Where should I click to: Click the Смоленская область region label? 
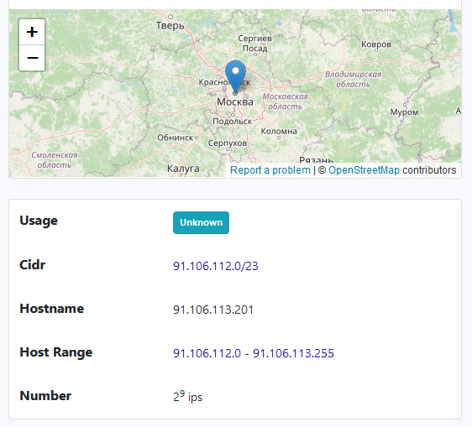point(55,159)
